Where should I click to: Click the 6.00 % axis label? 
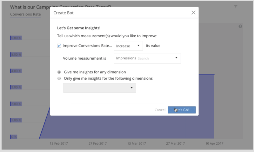point(16,38)
